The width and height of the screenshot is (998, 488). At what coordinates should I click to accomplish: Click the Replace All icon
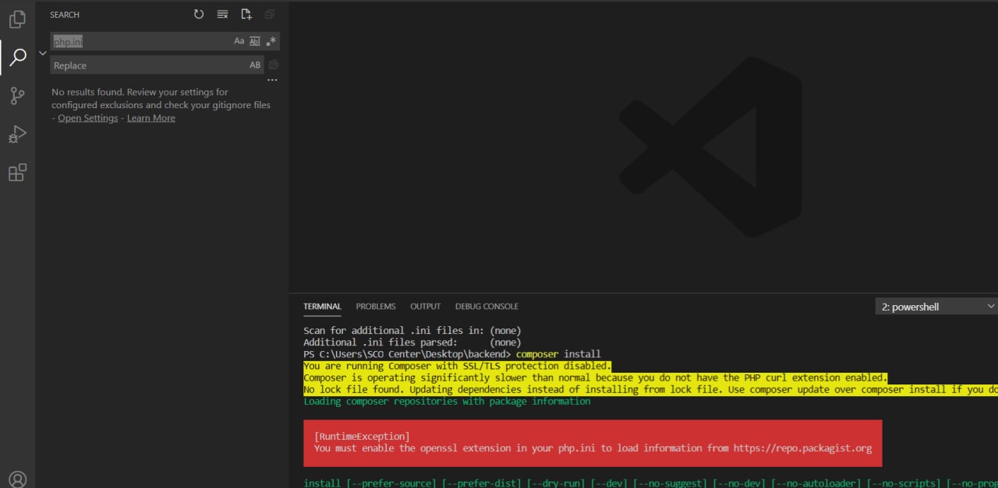[274, 65]
